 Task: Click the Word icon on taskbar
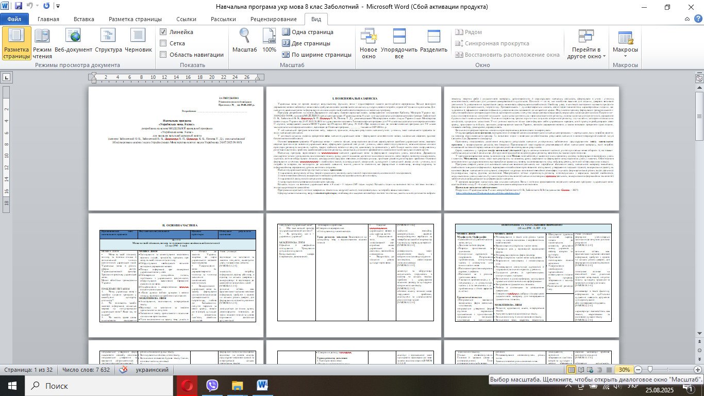click(262, 385)
